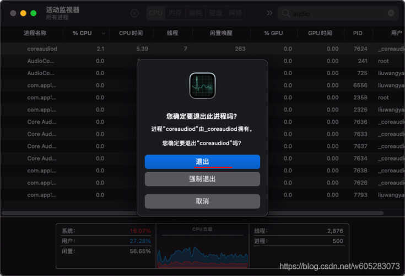Viewport: 405px width, 276px height.
Task: Clear the search field with x icon
Action: coord(391,13)
